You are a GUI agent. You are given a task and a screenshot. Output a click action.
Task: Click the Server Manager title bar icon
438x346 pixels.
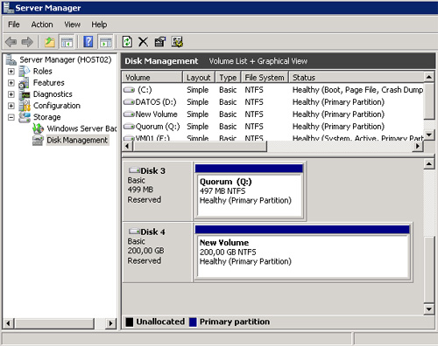pos(8,8)
